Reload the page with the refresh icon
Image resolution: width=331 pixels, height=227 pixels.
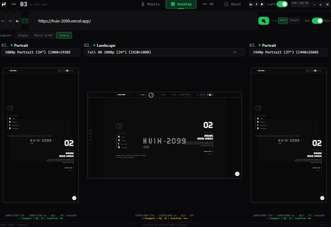[17, 21]
